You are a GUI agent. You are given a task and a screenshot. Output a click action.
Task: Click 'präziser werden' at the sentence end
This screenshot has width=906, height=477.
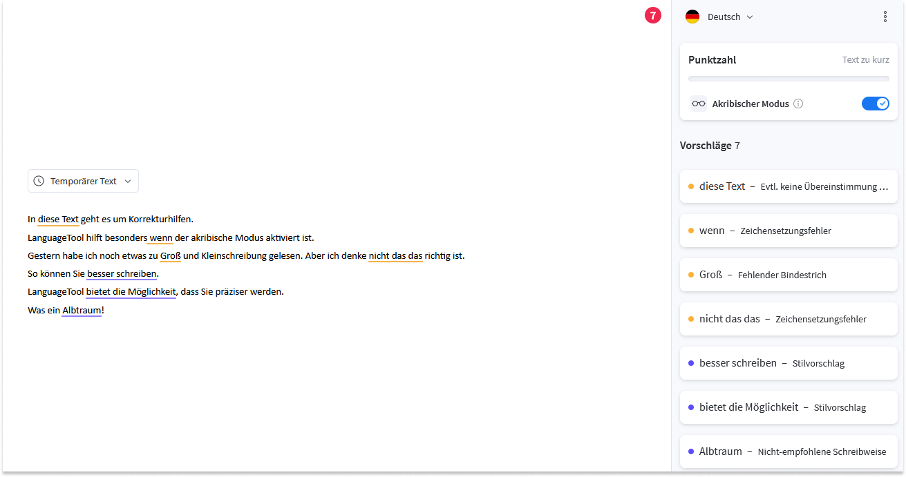click(x=247, y=291)
